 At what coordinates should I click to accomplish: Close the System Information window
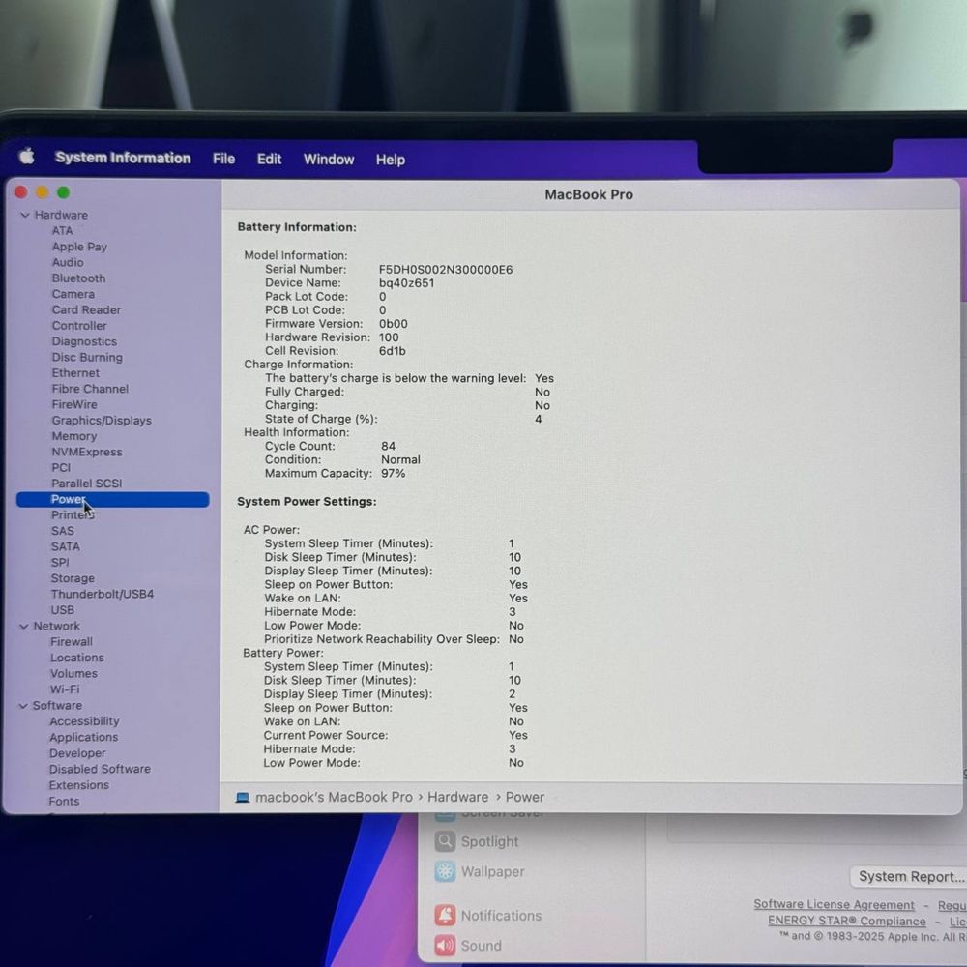tap(21, 192)
